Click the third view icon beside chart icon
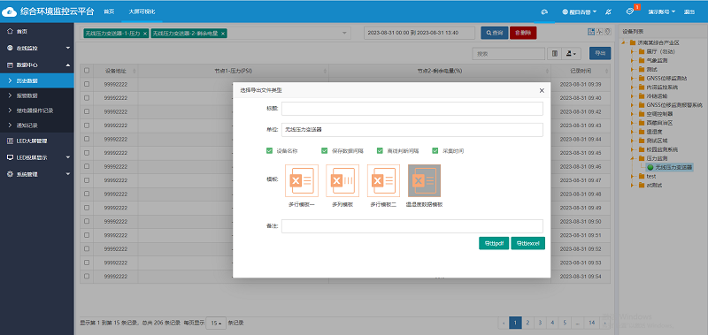This screenshot has height=335, width=708. (607, 32)
